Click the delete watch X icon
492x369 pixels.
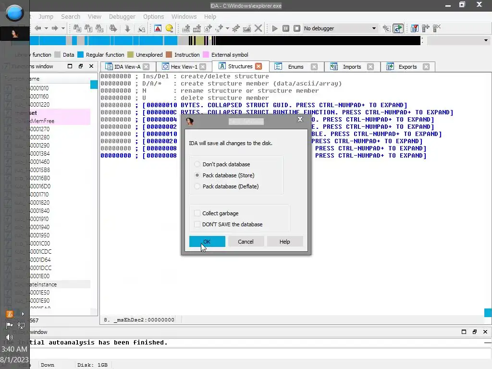point(437,28)
